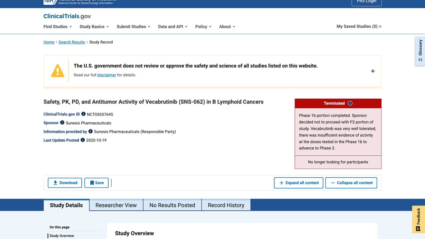Open the About dropdown menu
425x239 pixels.
click(x=227, y=27)
